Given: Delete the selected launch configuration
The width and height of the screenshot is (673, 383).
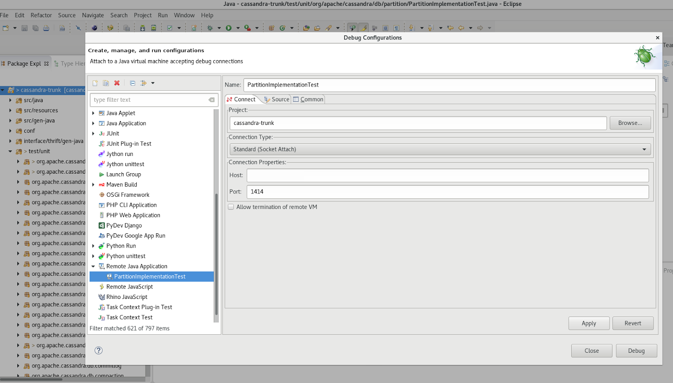Looking at the screenshot, I should (117, 83).
